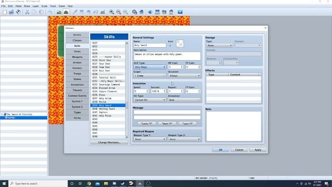Click the OK button

point(220,150)
